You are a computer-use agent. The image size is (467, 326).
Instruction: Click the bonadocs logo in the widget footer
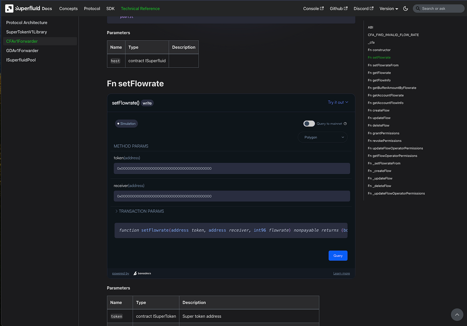coord(142,273)
